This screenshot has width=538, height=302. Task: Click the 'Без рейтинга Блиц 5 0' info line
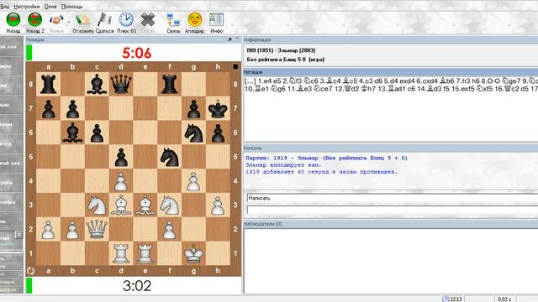tap(286, 60)
